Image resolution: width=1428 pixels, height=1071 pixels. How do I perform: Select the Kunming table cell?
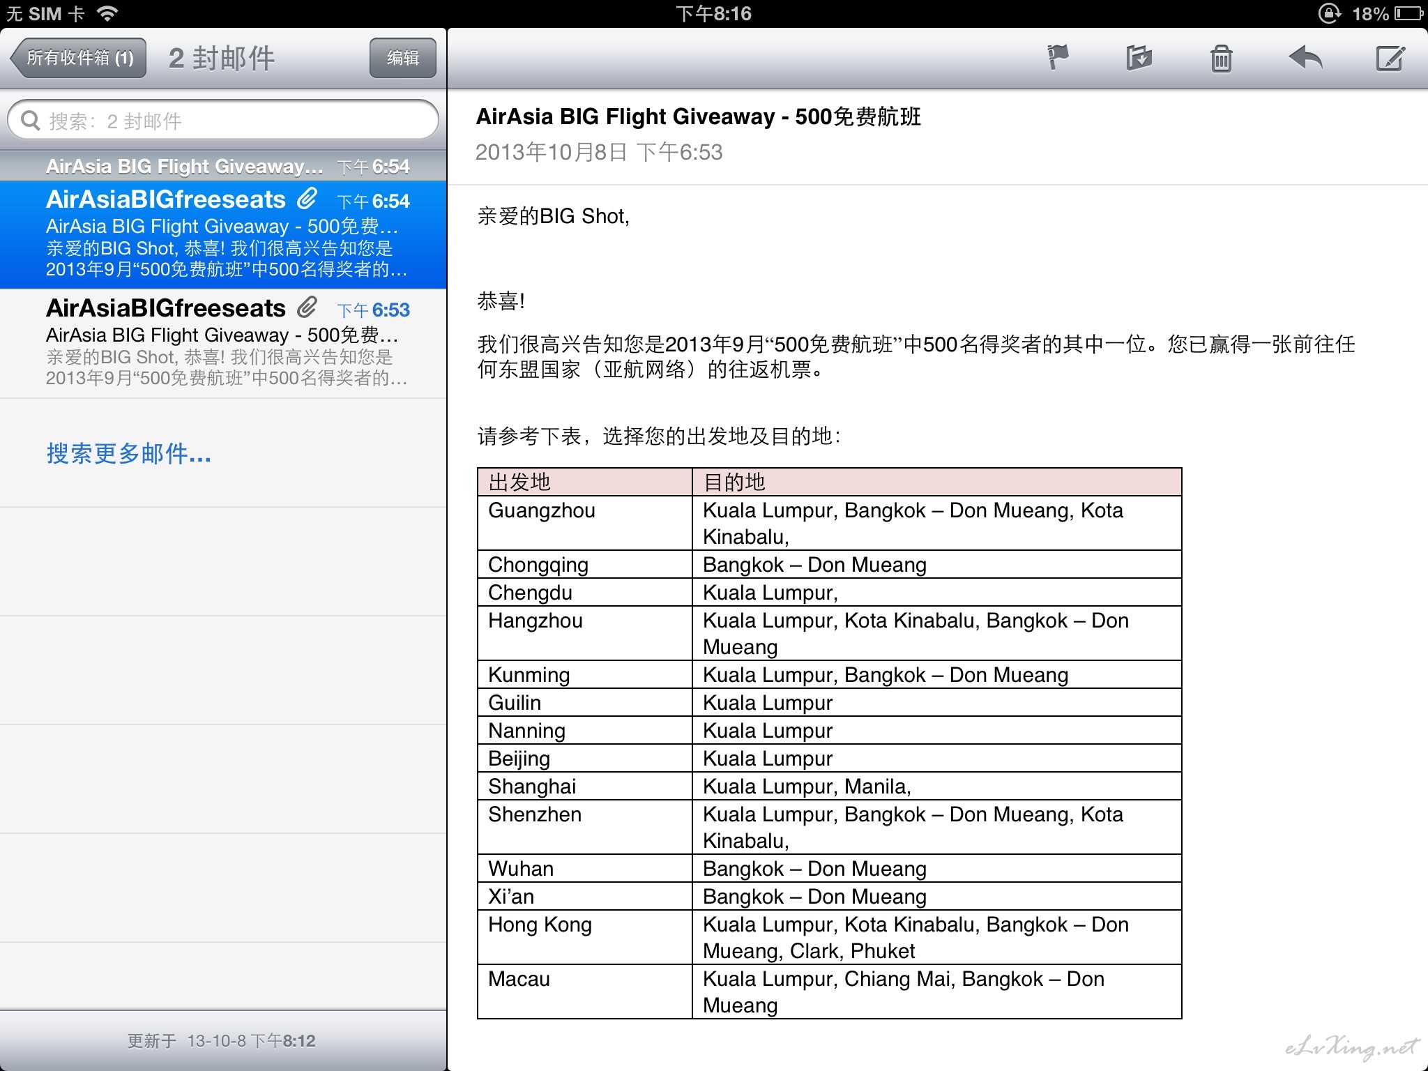[585, 674]
